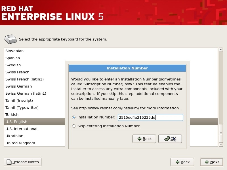
Task: Select Swiss French (latin1) keyboard
Action: (x=35, y=79)
